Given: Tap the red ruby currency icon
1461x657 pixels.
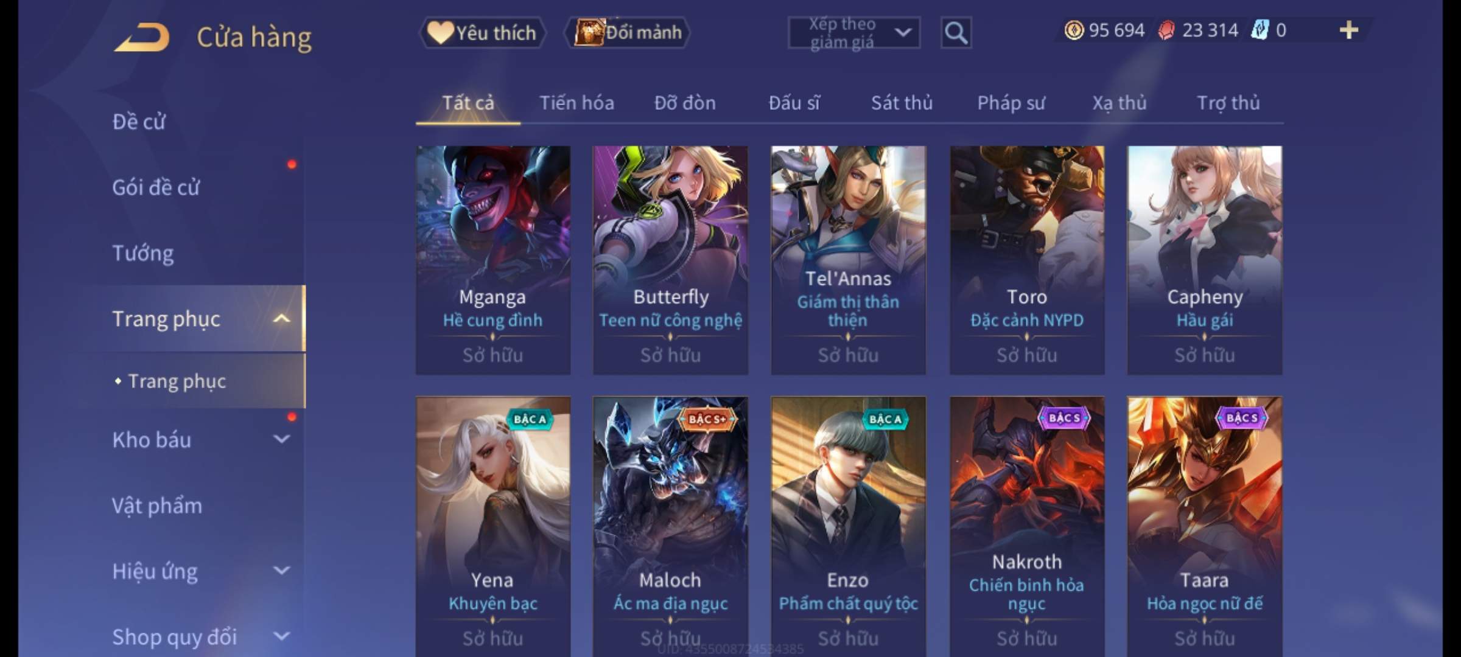Looking at the screenshot, I should click(x=1166, y=30).
